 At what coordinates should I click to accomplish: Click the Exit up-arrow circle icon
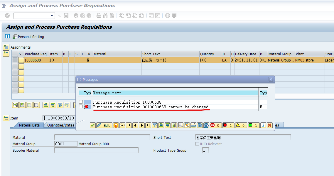pos(83,16)
